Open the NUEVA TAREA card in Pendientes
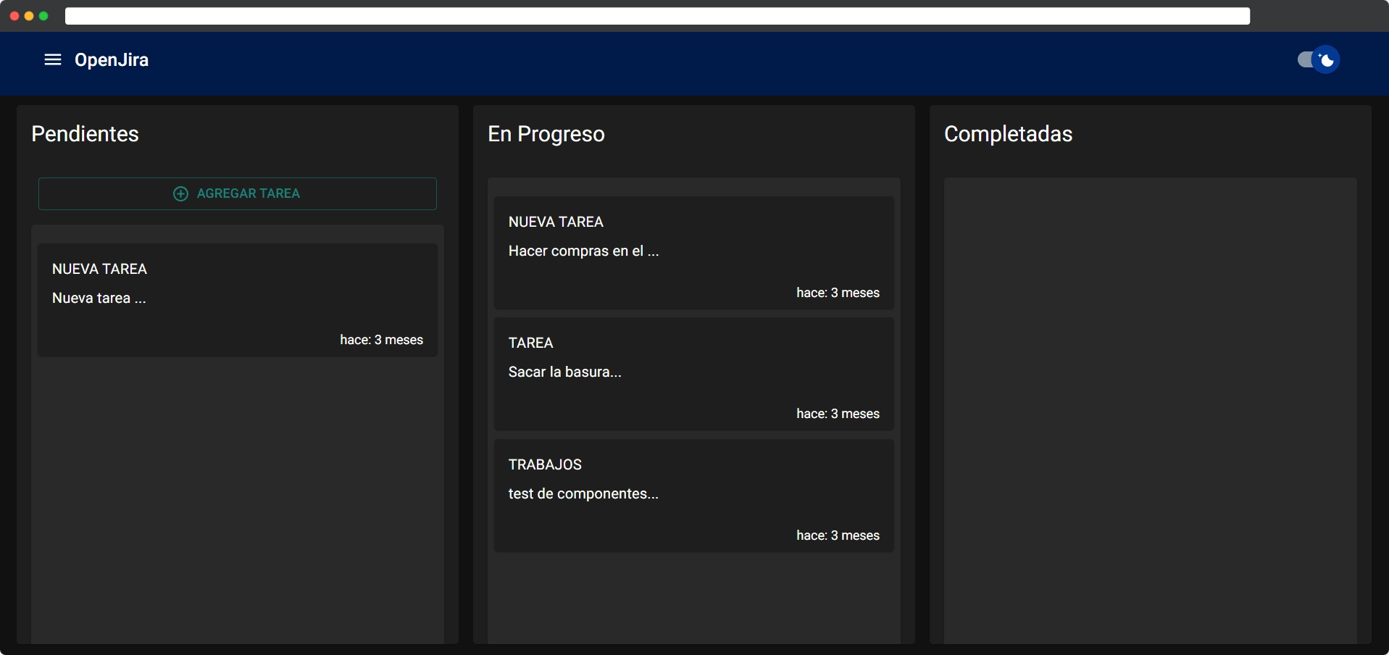 pyautogui.click(x=237, y=299)
